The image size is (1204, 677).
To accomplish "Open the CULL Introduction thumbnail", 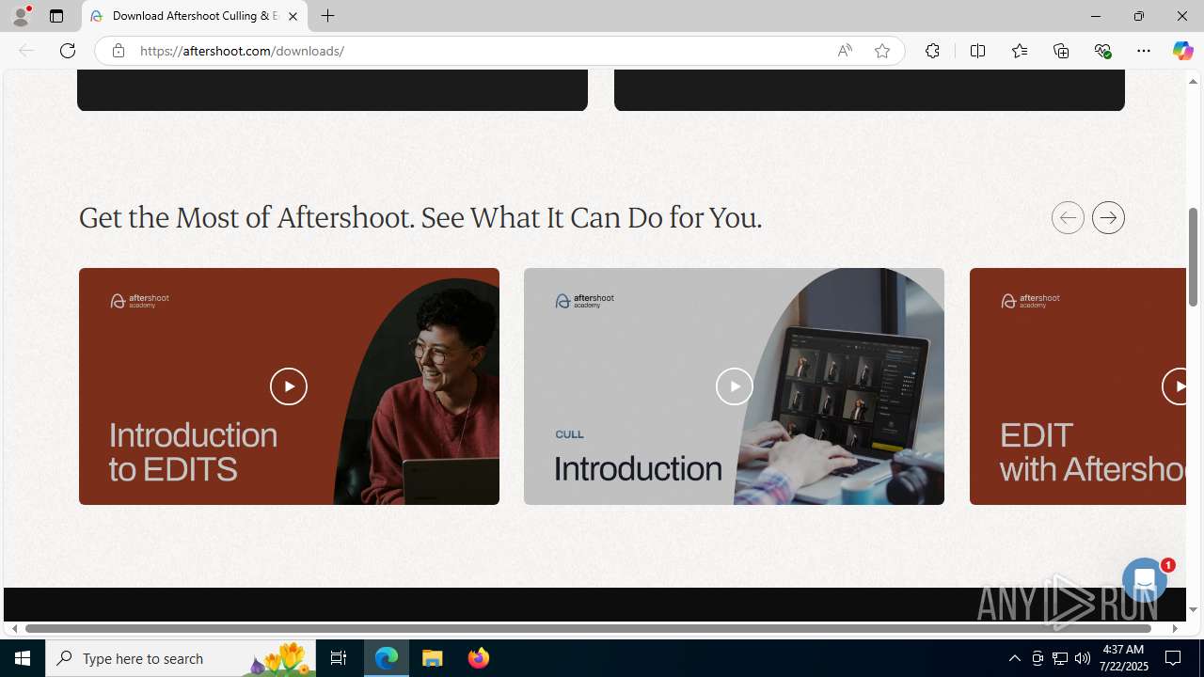I will (734, 386).
